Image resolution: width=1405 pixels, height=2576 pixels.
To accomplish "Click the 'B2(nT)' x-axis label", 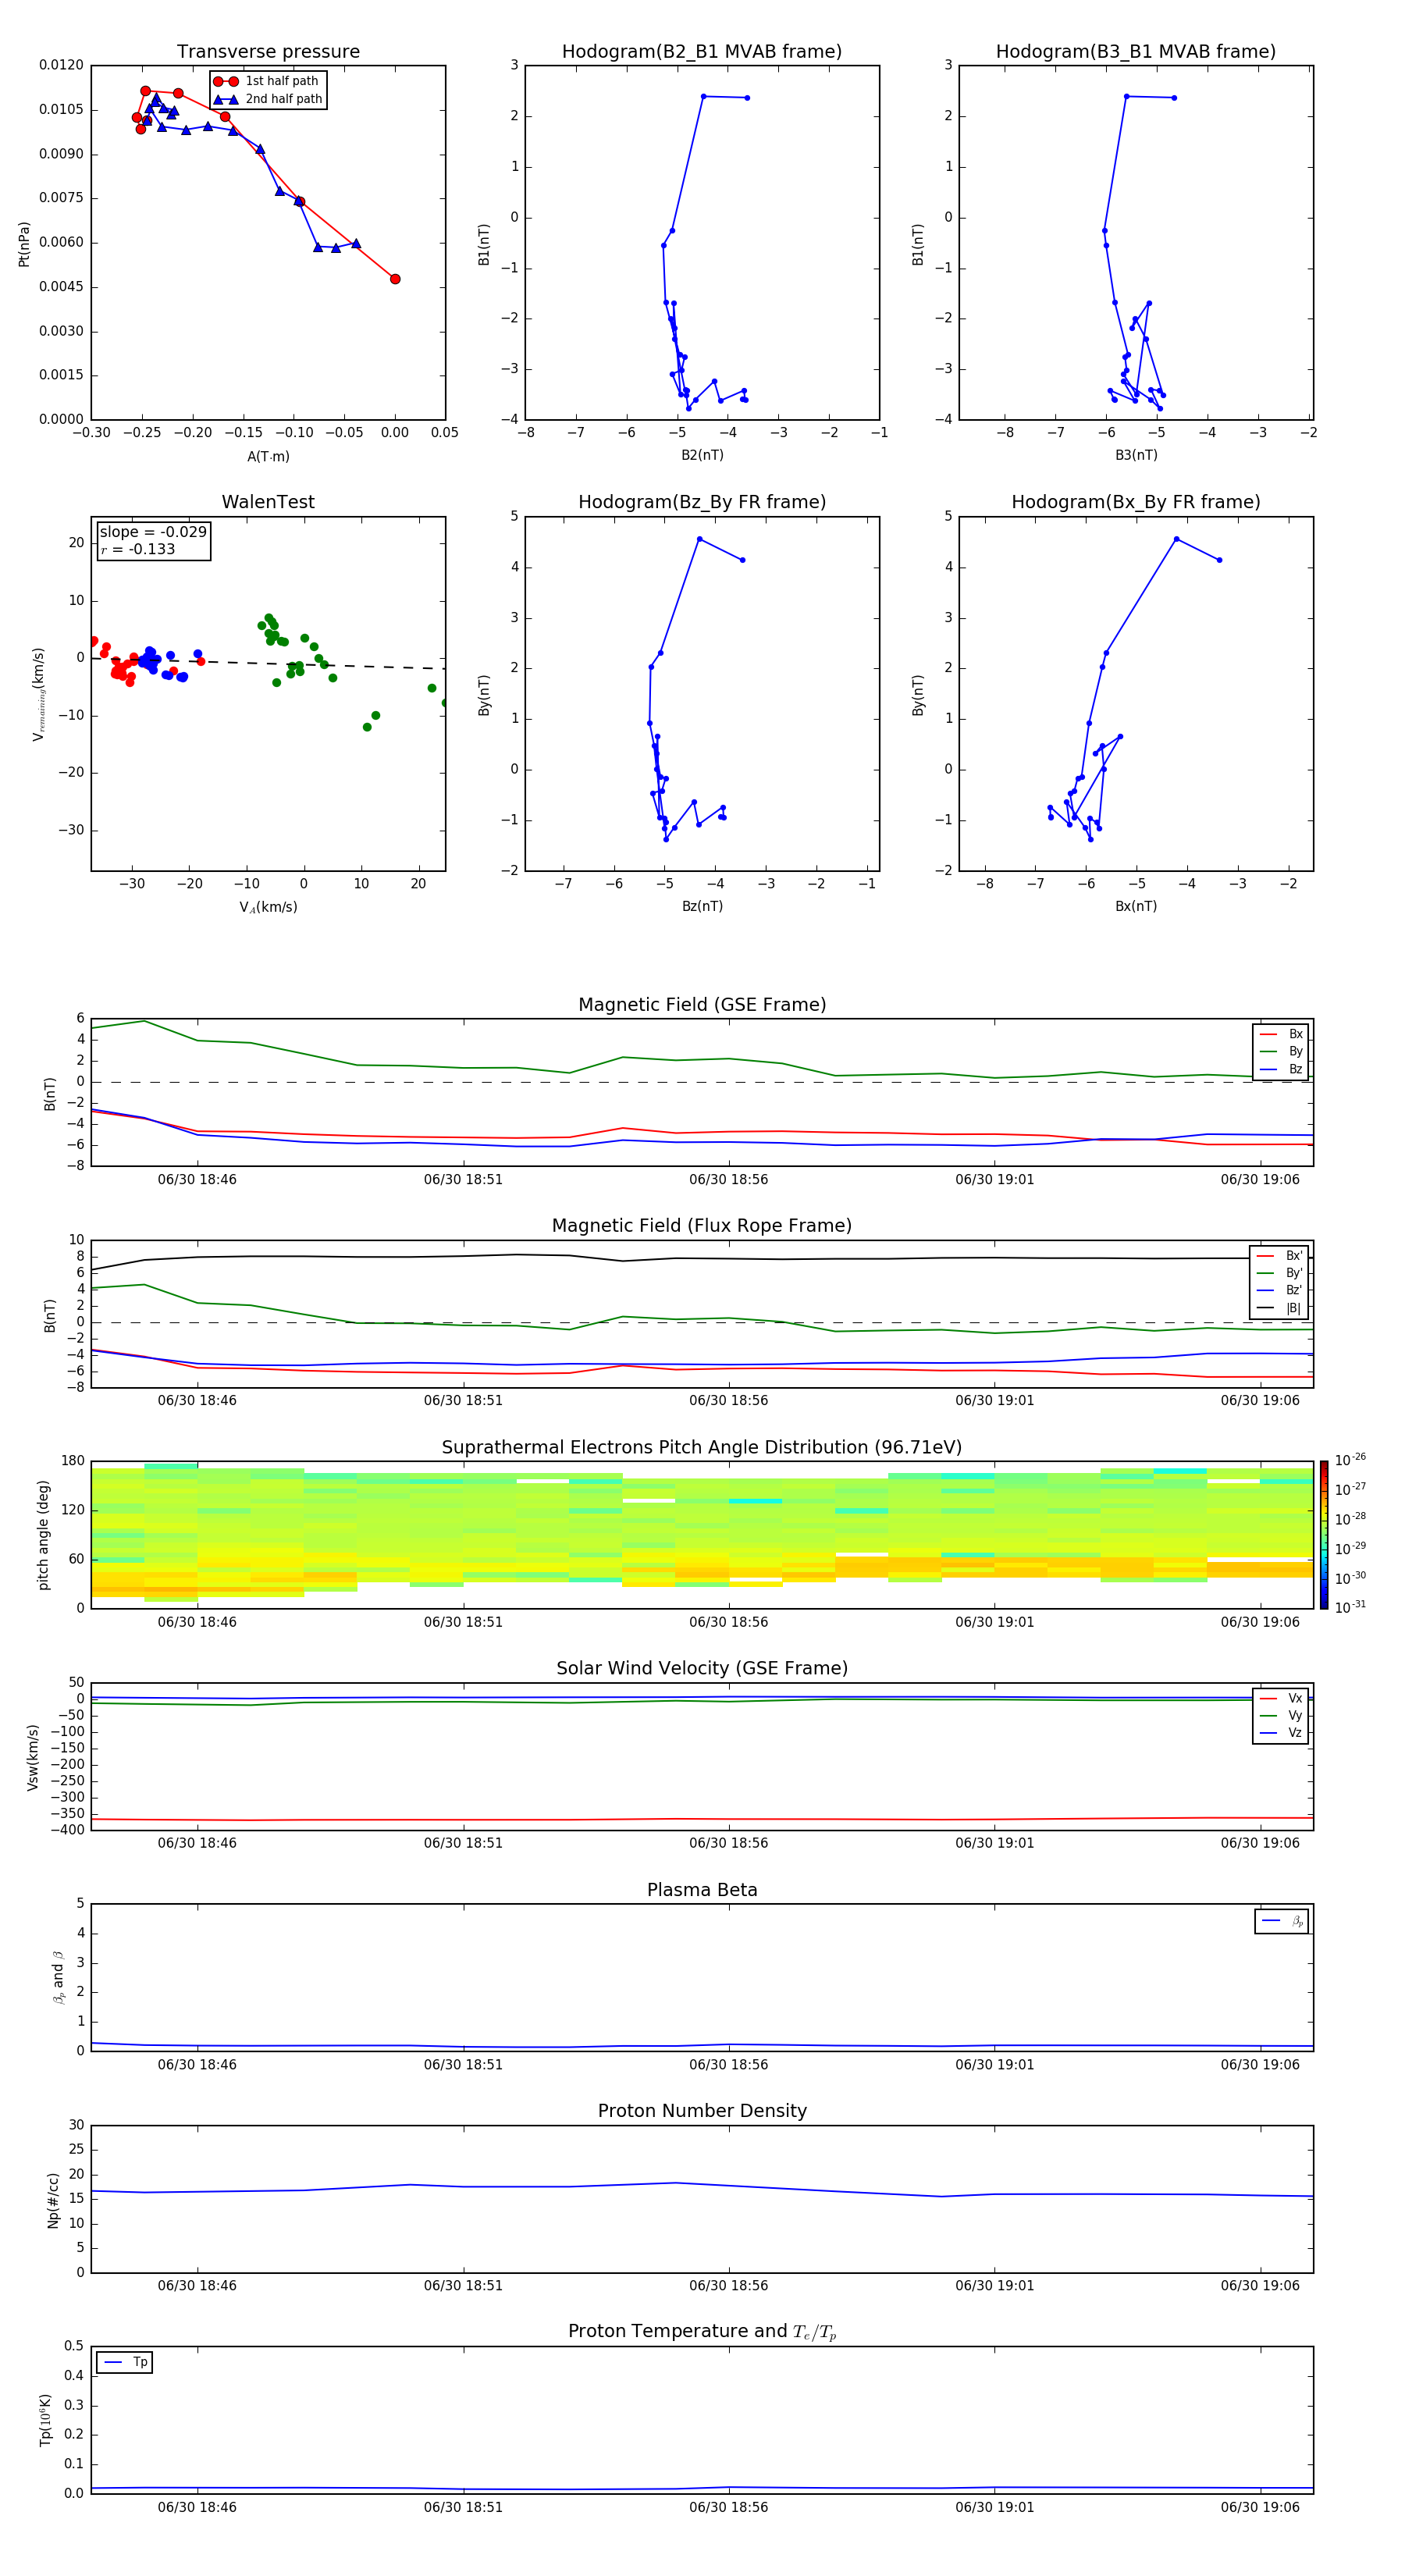I will coord(702,455).
